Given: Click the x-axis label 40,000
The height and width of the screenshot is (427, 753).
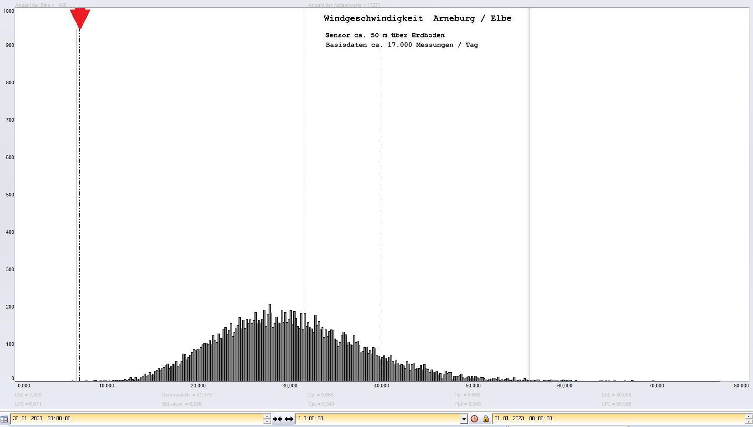Looking at the screenshot, I should pyautogui.click(x=382, y=386).
